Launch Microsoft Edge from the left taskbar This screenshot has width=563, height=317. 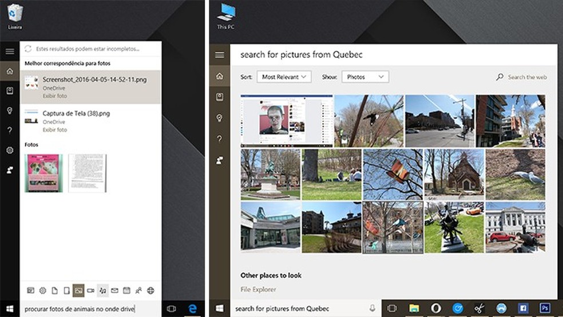coord(192,309)
